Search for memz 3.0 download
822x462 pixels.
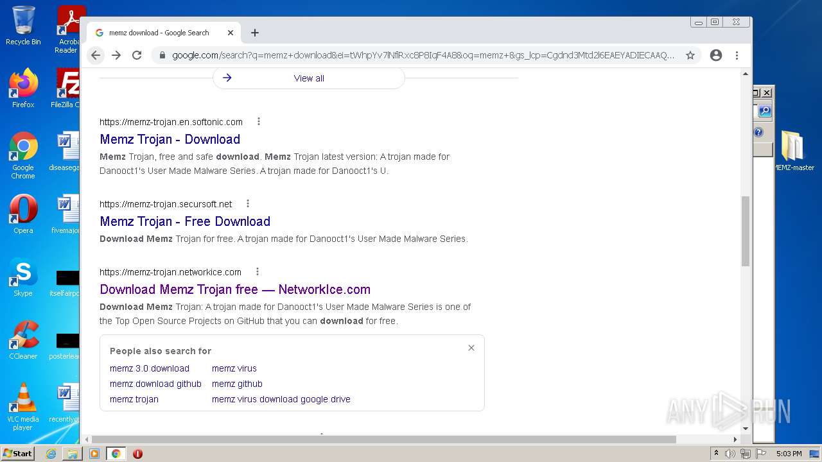coord(150,368)
